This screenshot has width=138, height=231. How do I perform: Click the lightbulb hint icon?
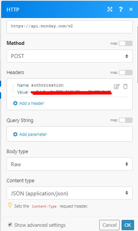[10, 205]
